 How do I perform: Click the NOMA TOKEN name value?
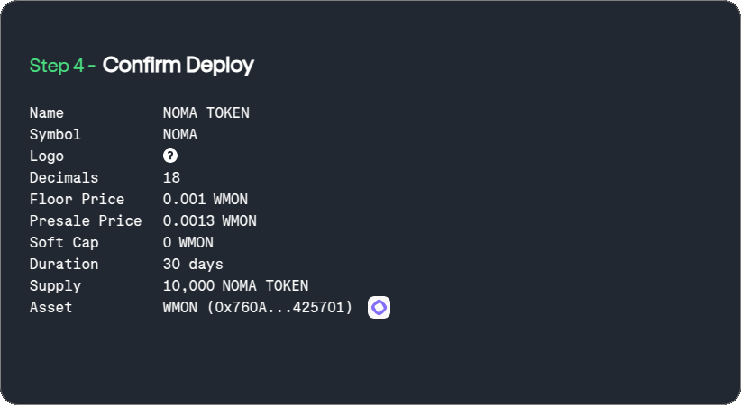pos(206,112)
